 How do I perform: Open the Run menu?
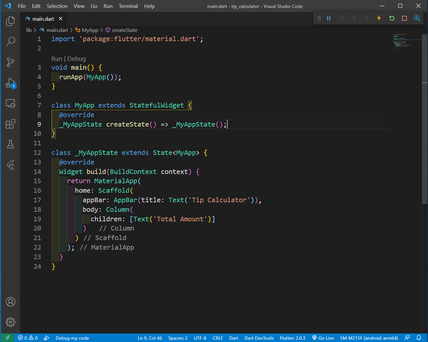[108, 6]
